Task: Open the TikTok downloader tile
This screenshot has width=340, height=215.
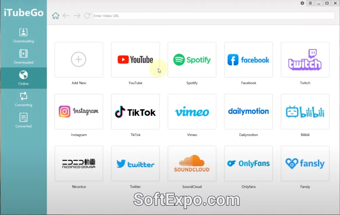Action: tap(135, 112)
